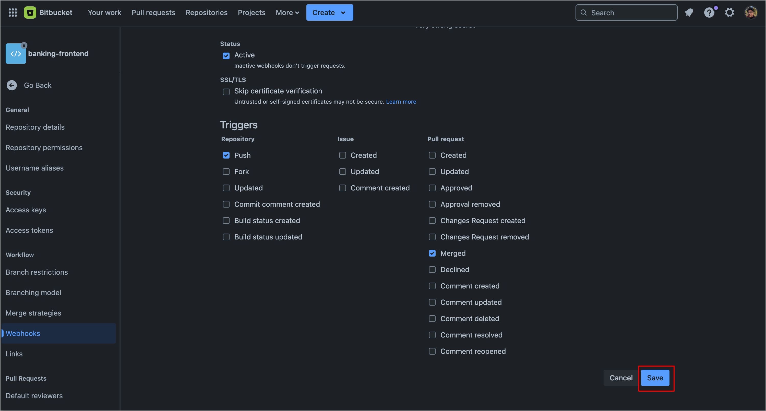
Task: Click the banking-frontend repository code icon
Action: pos(16,54)
